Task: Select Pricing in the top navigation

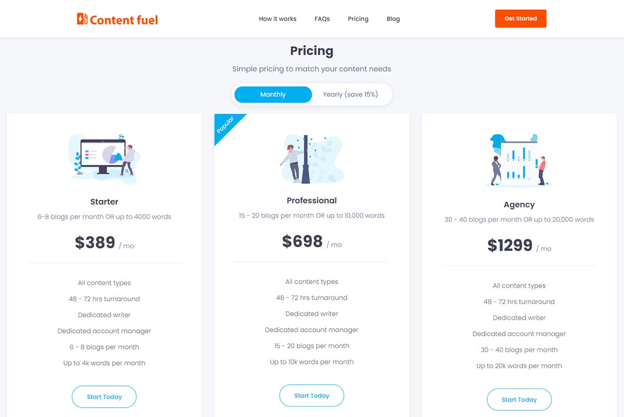Action: click(358, 19)
